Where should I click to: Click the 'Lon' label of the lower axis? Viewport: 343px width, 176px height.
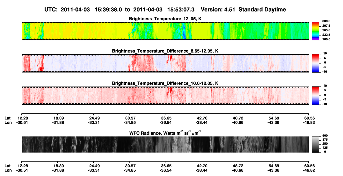(x=8, y=170)
